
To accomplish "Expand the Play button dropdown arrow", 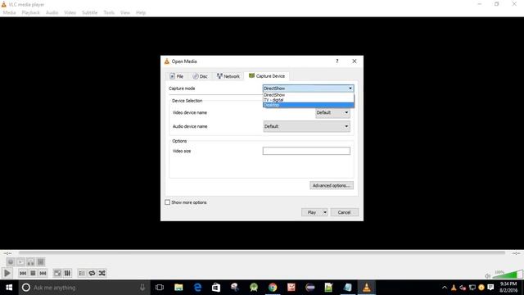I will click(325, 212).
